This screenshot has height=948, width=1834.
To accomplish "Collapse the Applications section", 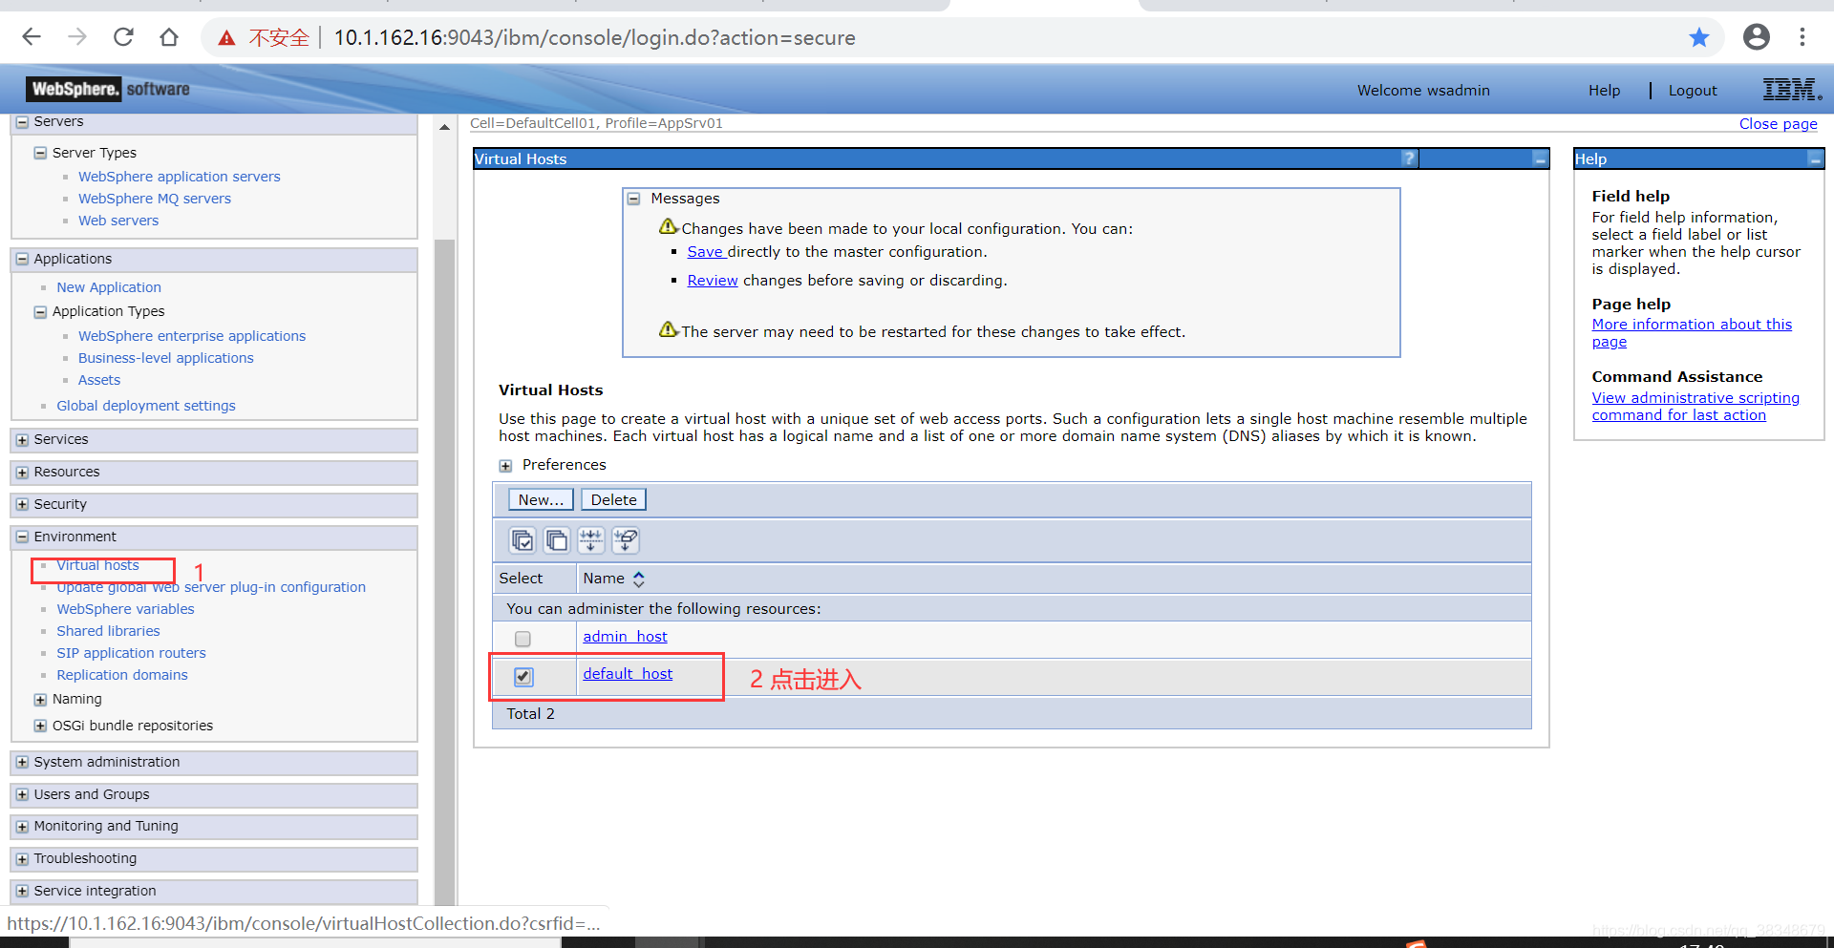I will pos(22,259).
